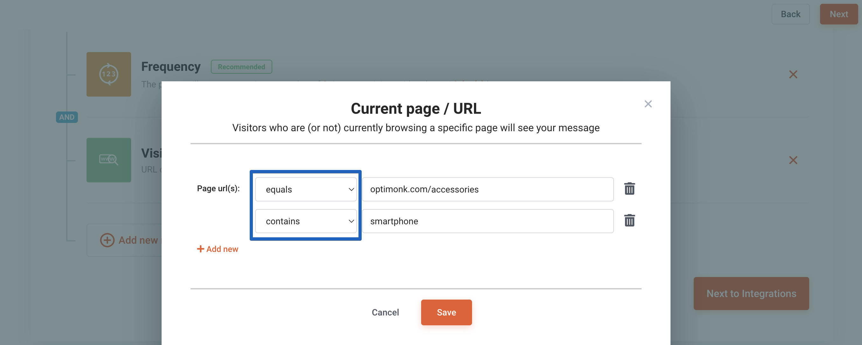
Task: Open the contains match-type dropdown
Action: click(x=305, y=221)
